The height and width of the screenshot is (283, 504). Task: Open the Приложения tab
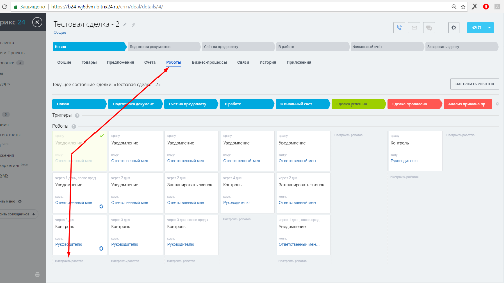(x=299, y=62)
